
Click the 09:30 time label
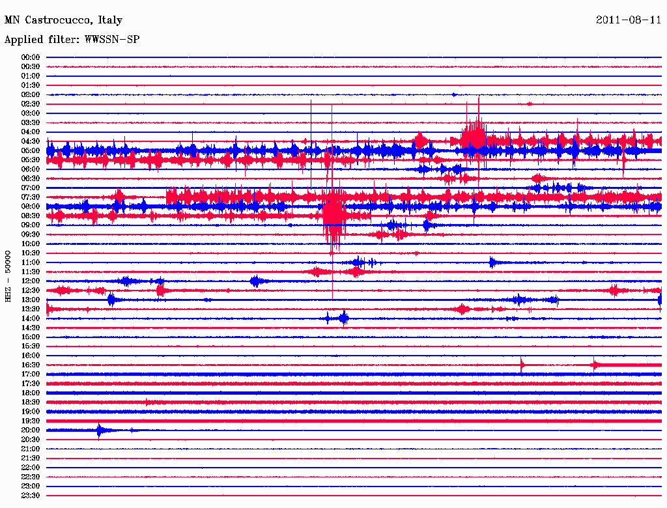coord(31,234)
